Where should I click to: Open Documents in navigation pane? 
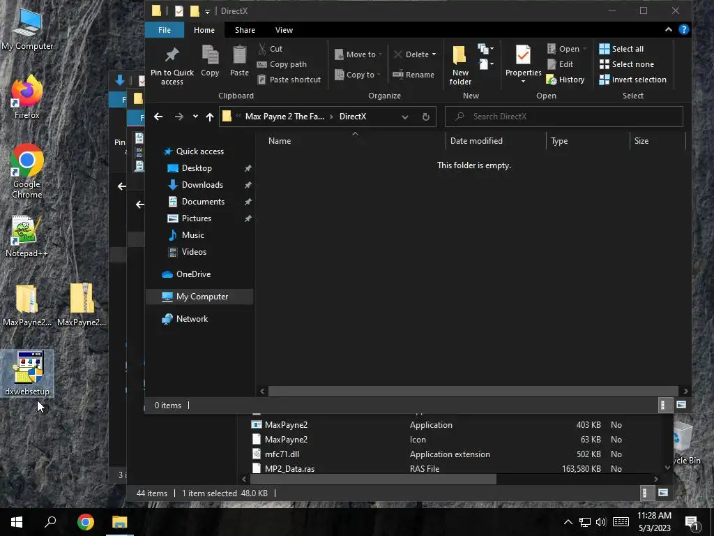(203, 202)
